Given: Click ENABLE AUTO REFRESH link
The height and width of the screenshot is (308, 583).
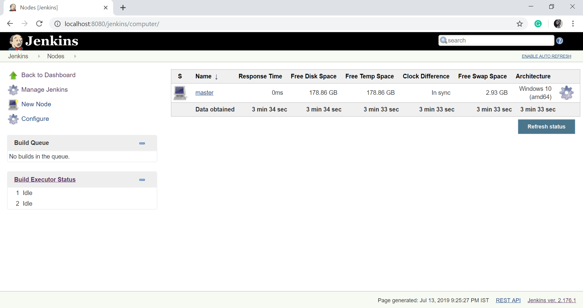Looking at the screenshot, I should [x=546, y=56].
